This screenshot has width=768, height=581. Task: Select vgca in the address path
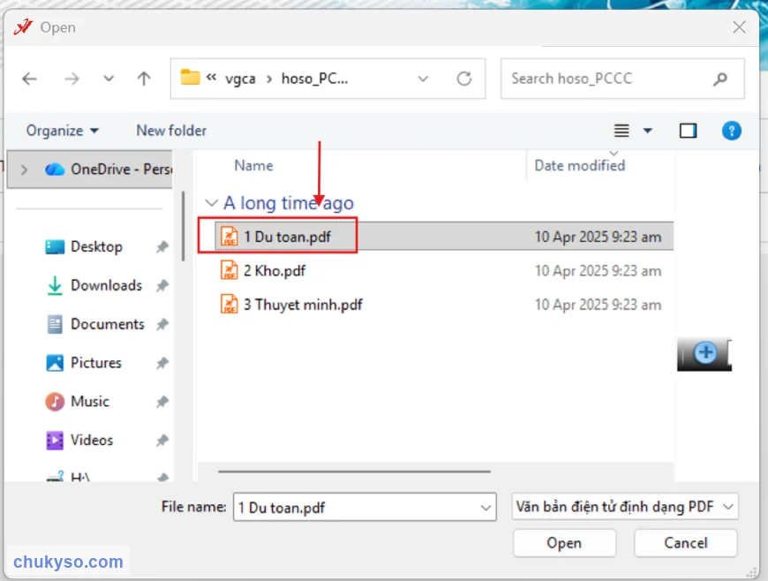click(240, 79)
